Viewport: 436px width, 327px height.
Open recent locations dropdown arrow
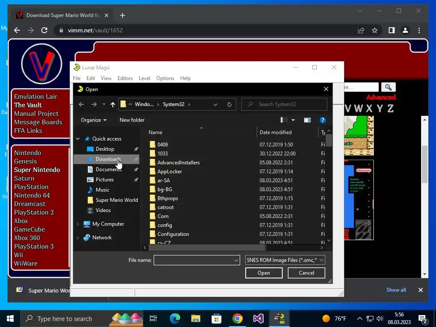tap(104, 104)
